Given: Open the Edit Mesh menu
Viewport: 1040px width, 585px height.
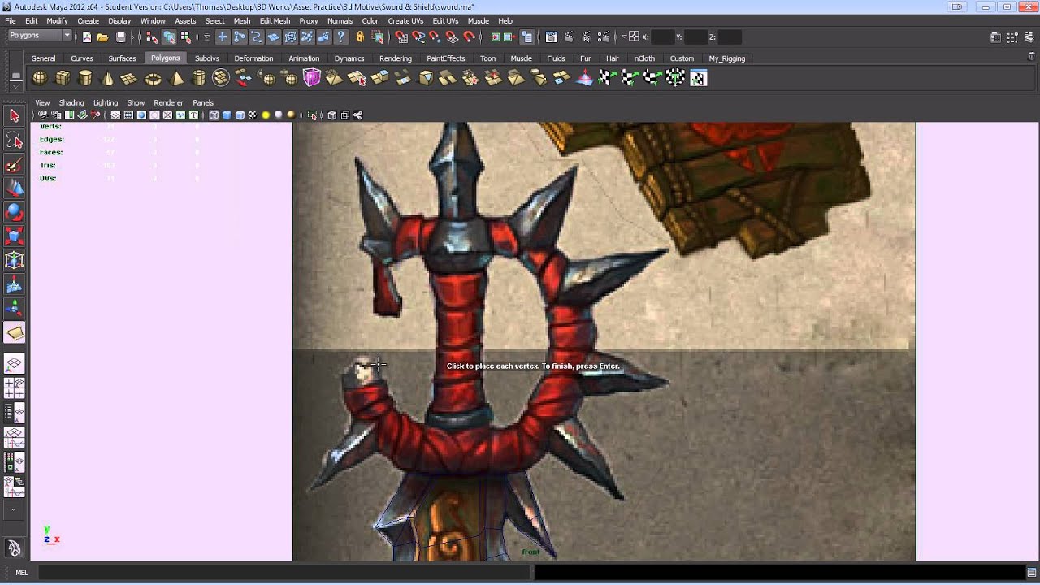Looking at the screenshot, I should [275, 21].
